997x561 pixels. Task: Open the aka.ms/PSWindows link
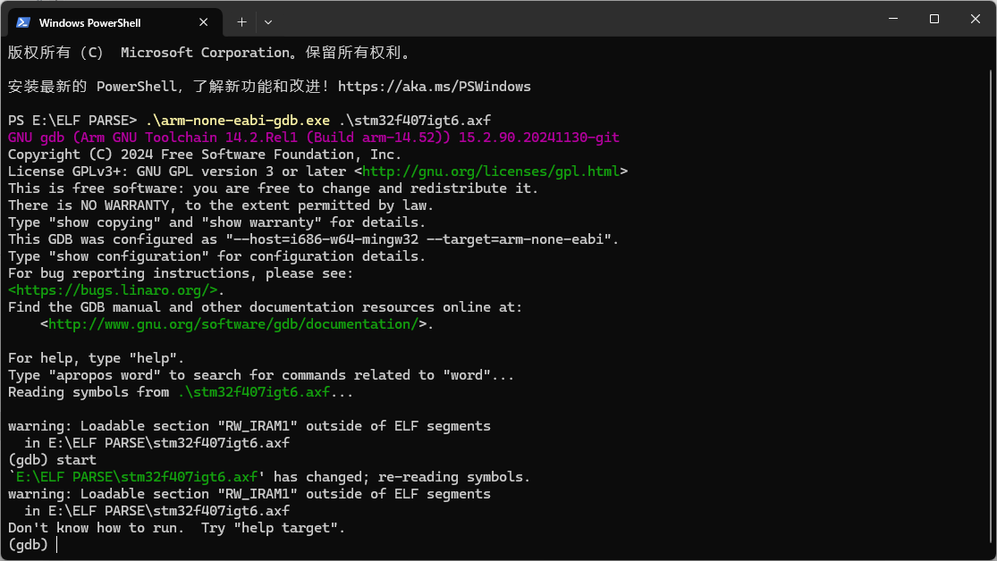[435, 87]
